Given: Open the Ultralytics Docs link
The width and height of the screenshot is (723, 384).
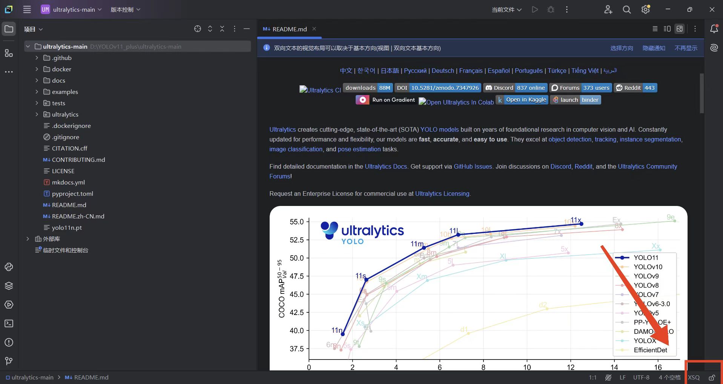Looking at the screenshot, I should click(x=386, y=166).
